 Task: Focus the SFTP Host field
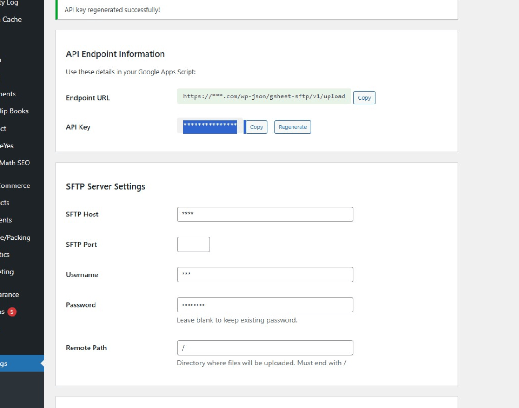coord(265,214)
